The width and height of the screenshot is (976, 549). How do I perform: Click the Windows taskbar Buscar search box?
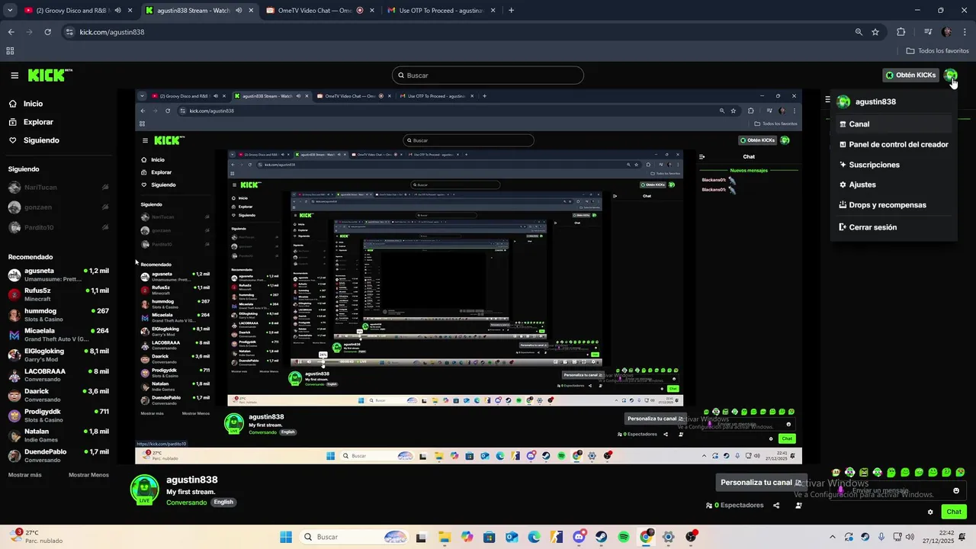(x=353, y=537)
